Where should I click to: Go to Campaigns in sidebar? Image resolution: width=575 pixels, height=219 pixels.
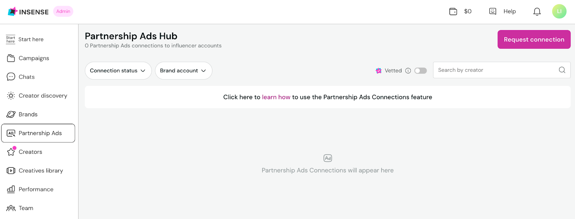[x=34, y=58]
